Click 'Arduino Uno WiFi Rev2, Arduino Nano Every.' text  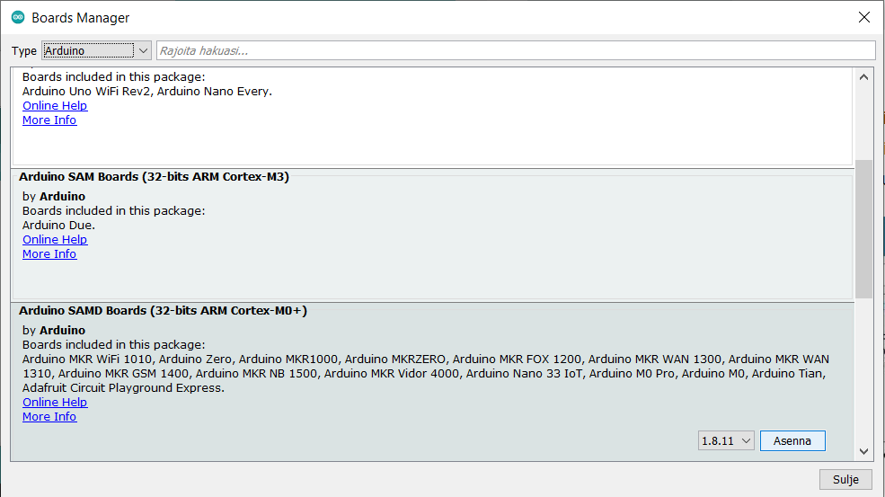point(147,92)
